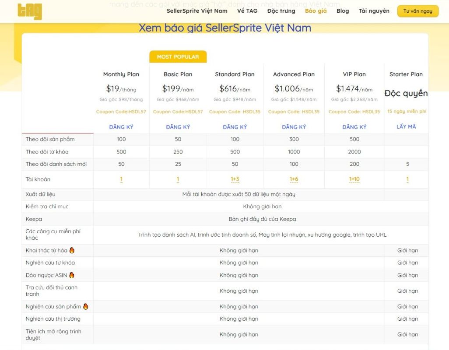Click ĐĂNG KÝ under Standard Plan
The height and width of the screenshot is (350, 449).
(235, 127)
